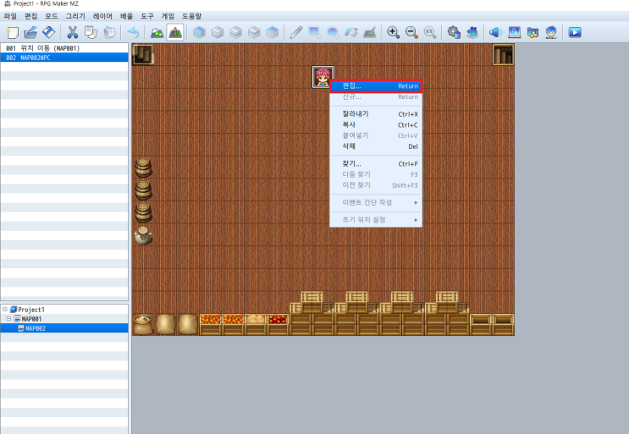Image resolution: width=629 pixels, height=434 pixels.
Task: Open the Plugin Manager puzzle icon
Action: click(x=472, y=32)
